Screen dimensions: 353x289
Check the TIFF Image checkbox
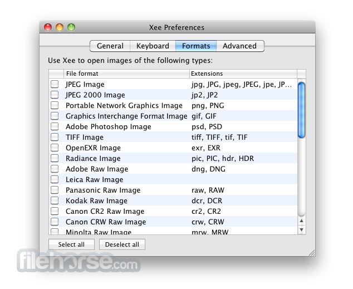point(55,137)
